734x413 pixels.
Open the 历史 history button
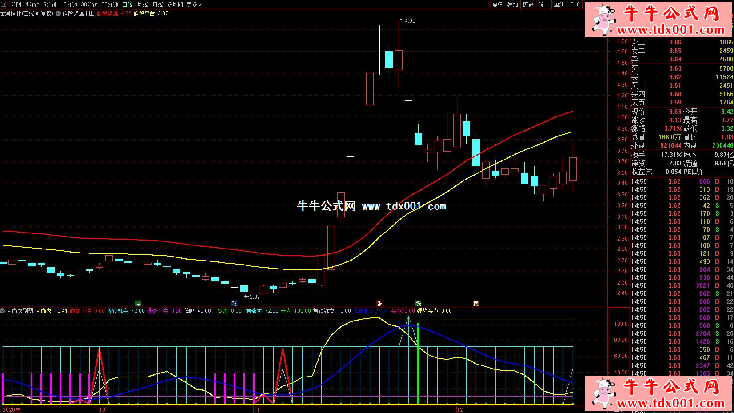[x=528, y=4]
